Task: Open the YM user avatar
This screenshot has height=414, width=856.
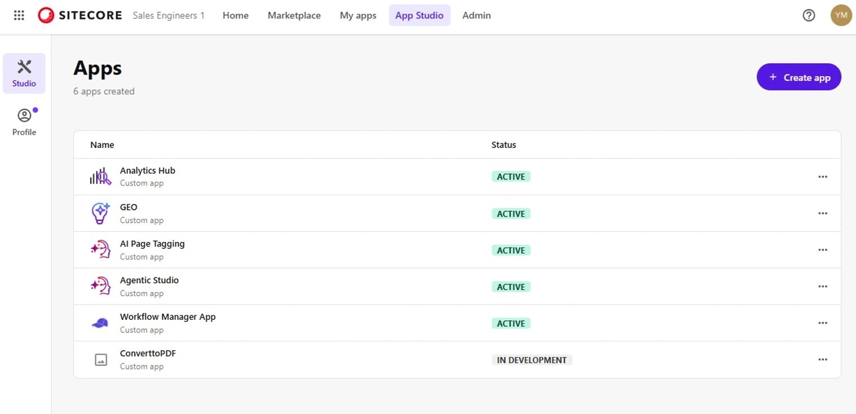Action: 841,15
